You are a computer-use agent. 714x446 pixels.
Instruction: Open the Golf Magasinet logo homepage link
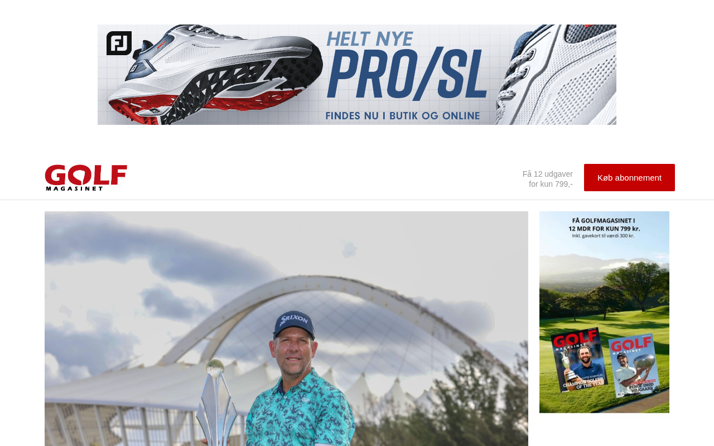tap(86, 178)
